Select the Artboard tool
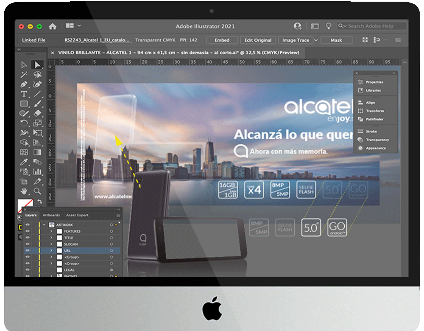This screenshot has width=424, height=331. 24,181
